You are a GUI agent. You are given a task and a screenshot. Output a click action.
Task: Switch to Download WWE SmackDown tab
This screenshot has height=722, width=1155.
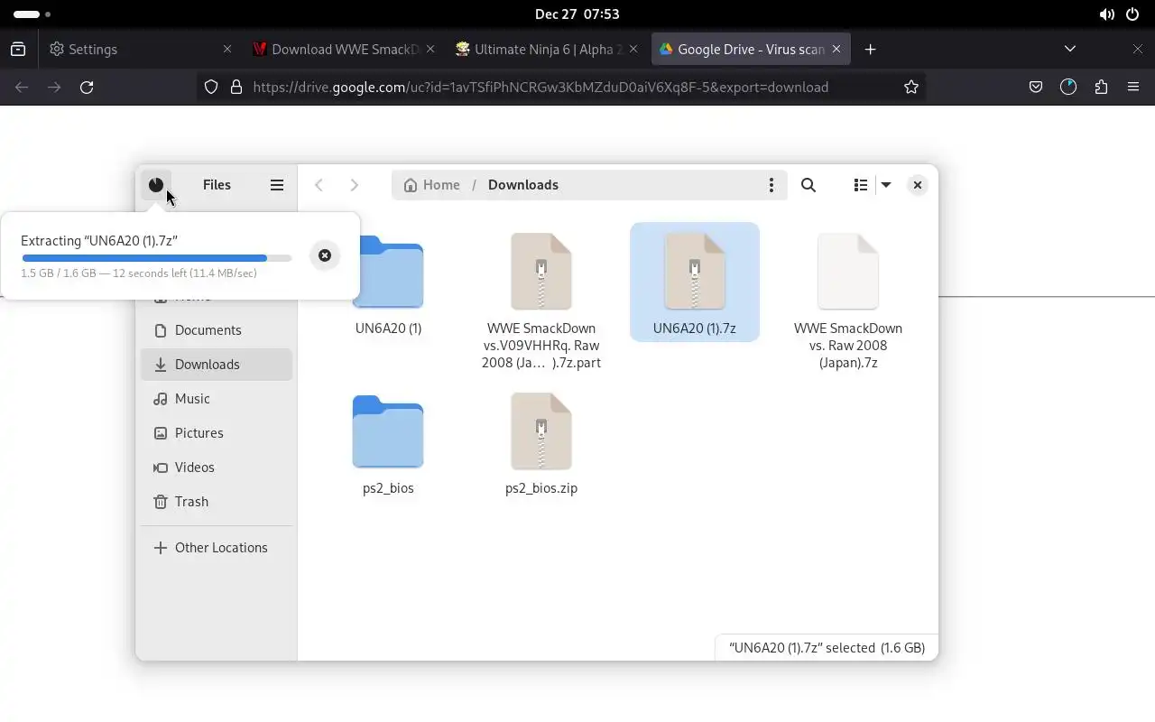tap(345, 50)
